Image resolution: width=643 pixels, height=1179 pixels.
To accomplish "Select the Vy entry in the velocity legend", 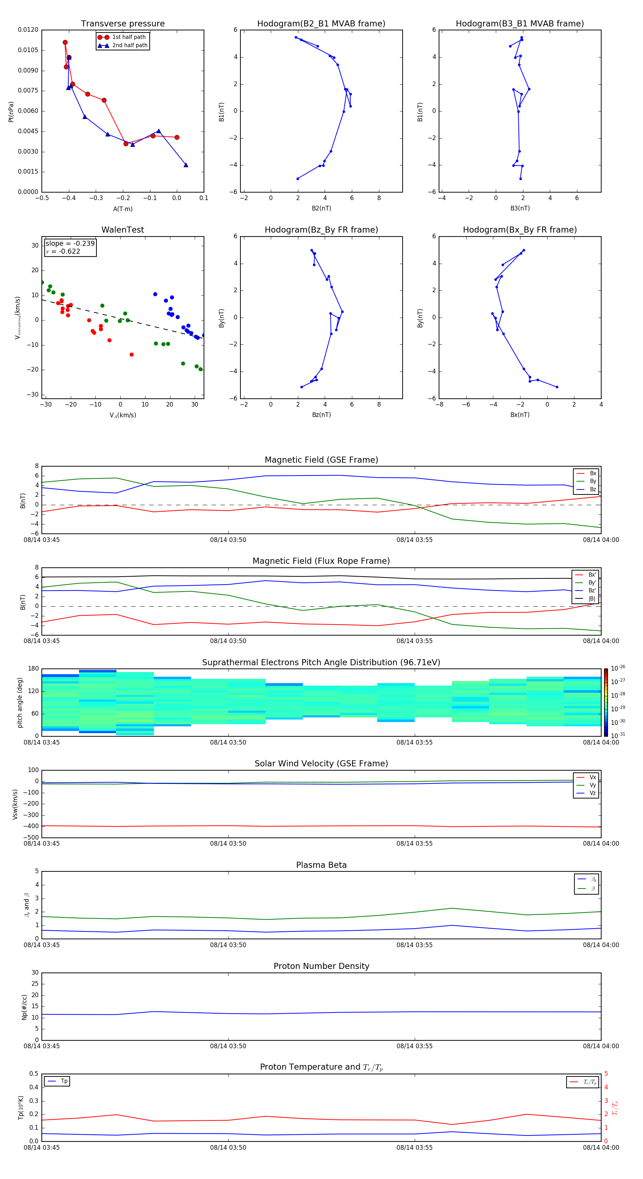I will tap(586, 785).
